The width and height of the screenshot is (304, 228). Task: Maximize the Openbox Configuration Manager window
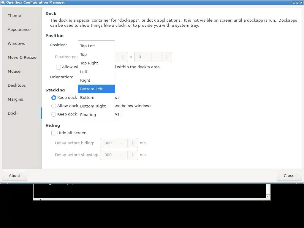tap(297, 3)
